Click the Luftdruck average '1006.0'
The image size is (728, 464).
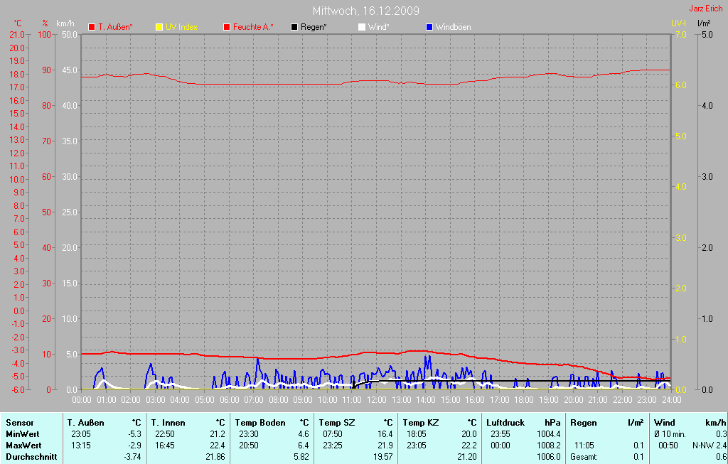tap(548, 457)
